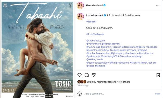The width and height of the screenshot is (163, 98).
Task: Click the caption profile picture avatar
Action: [x=80, y=16]
